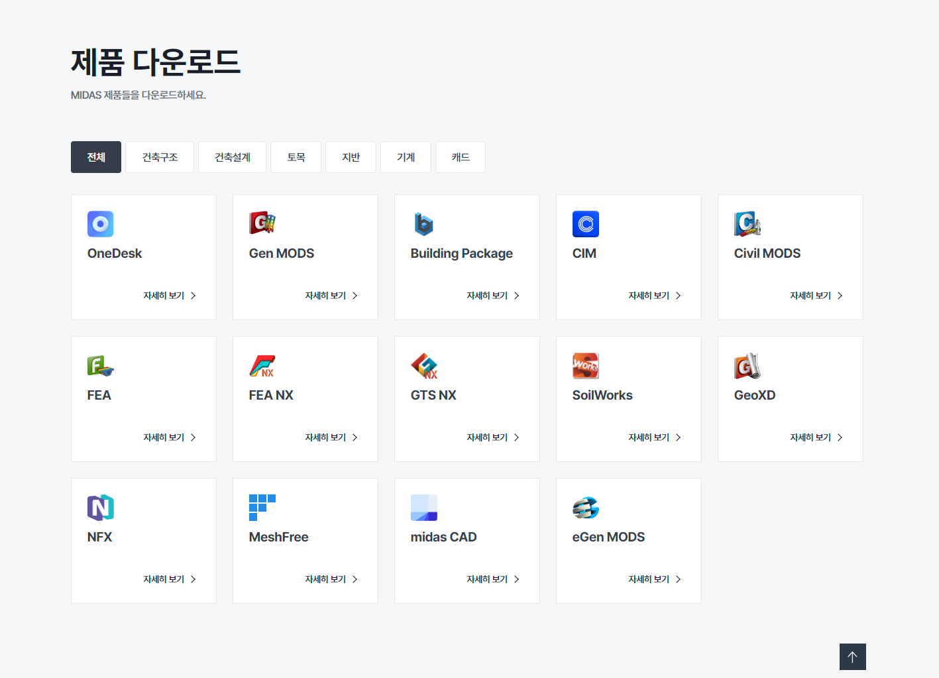Click the midas CAD product icon

click(423, 508)
